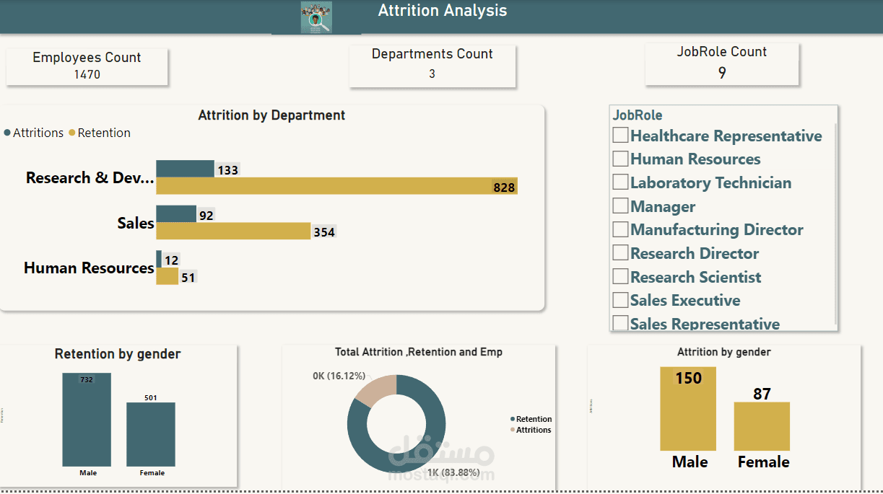This screenshot has height=494, width=883.
Task: Check the Laboratory Technician checkbox
Action: point(620,182)
